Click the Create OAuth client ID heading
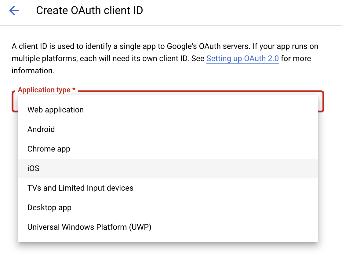Viewport: 342px width, 256px height. tap(89, 10)
